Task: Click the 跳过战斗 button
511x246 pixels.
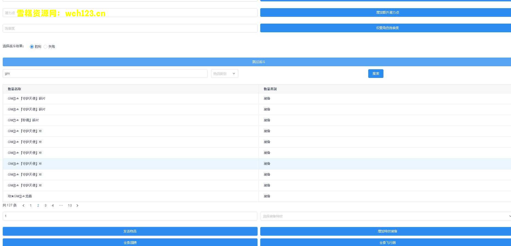Action: pos(257,62)
